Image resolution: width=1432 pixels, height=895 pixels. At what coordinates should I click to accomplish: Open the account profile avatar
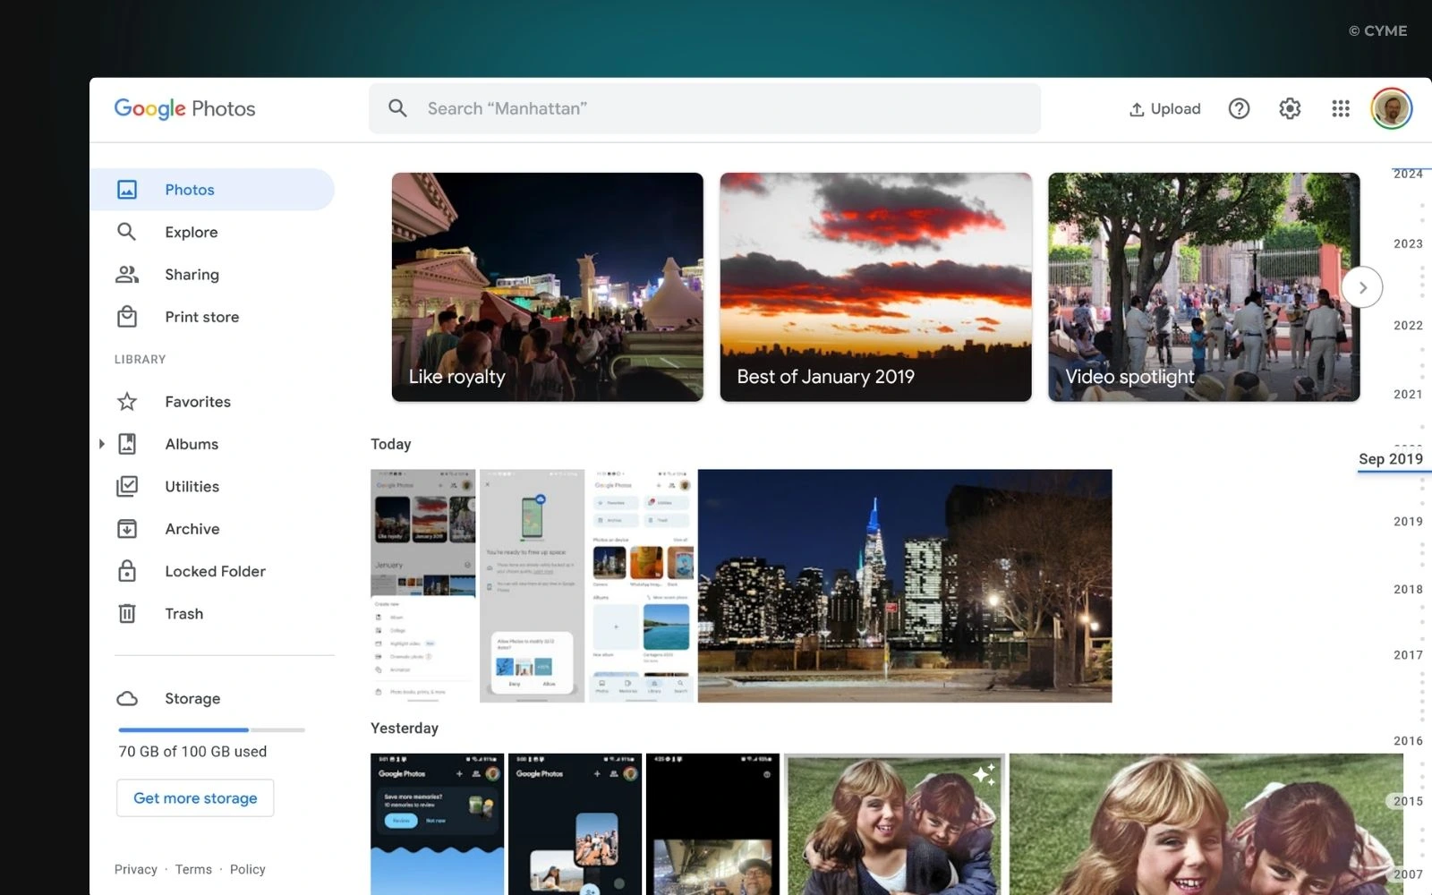click(x=1391, y=109)
